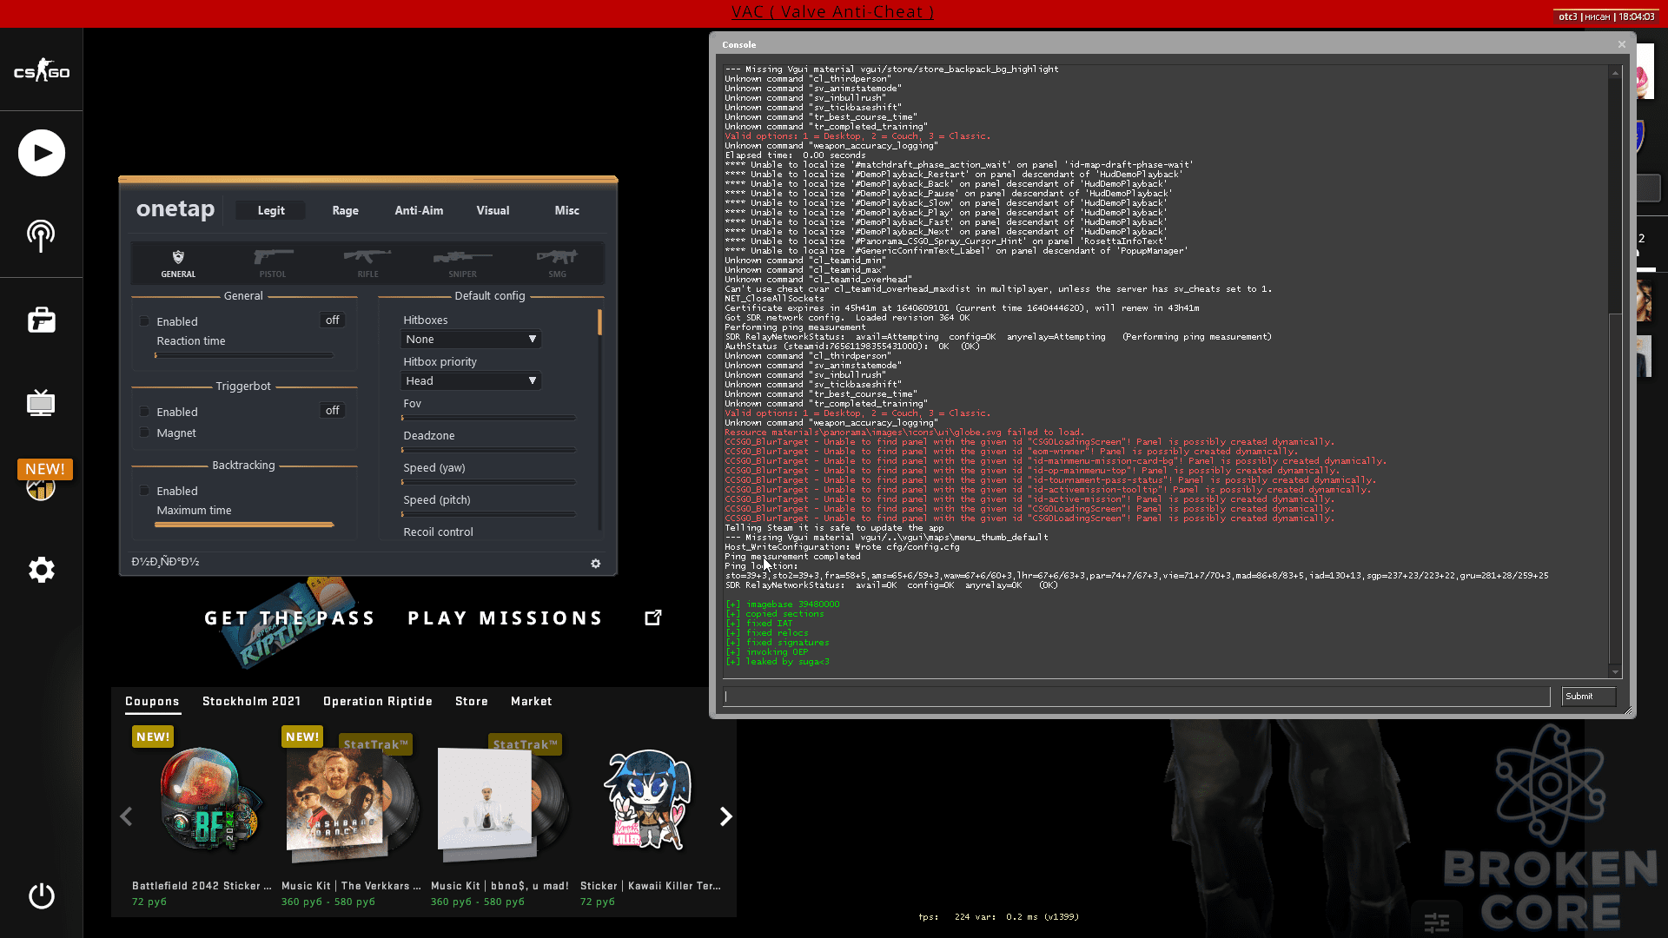The width and height of the screenshot is (1668, 938).
Task: Enable the General section checkbox
Action: click(x=145, y=321)
